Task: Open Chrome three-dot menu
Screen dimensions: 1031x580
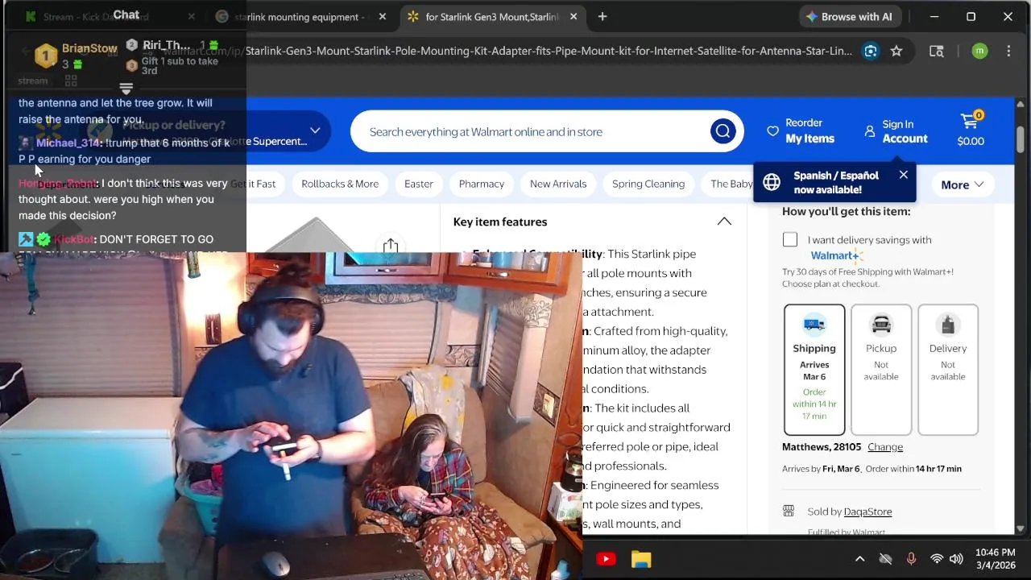Action: [x=1008, y=51]
